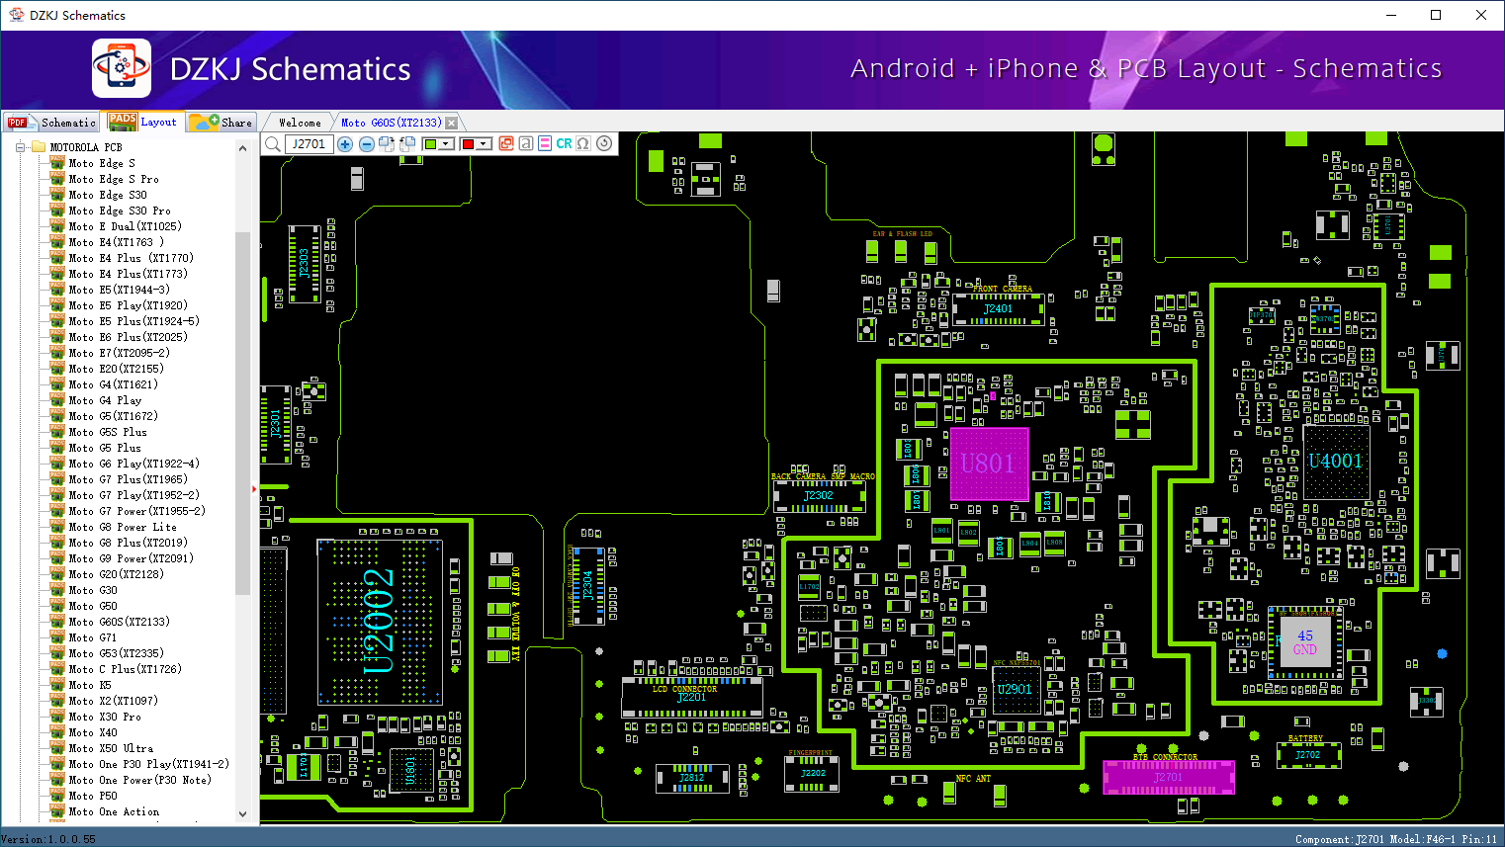Screen dimensions: 1505x847
Task: Click the U2901 NFC chip
Action: point(1015,689)
